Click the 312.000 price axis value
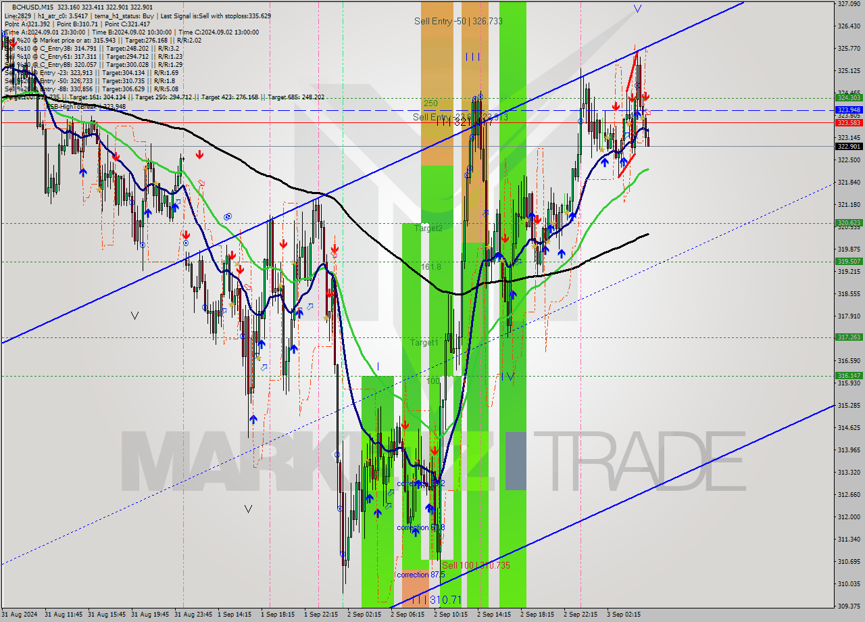The height and width of the screenshot is (622, 865). (849, 517)
